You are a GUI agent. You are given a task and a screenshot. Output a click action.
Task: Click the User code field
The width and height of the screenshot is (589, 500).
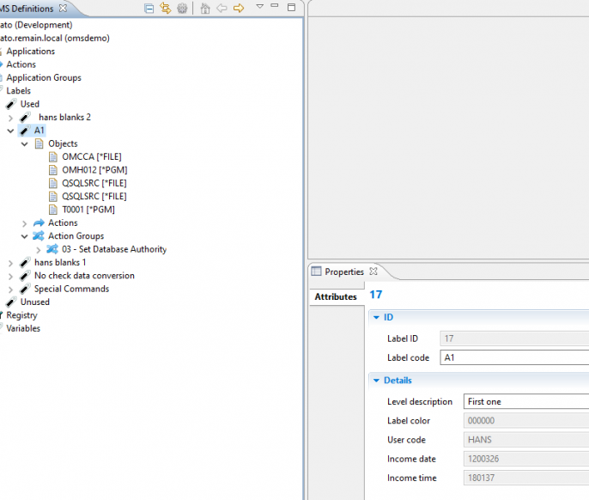click(526, 440)
